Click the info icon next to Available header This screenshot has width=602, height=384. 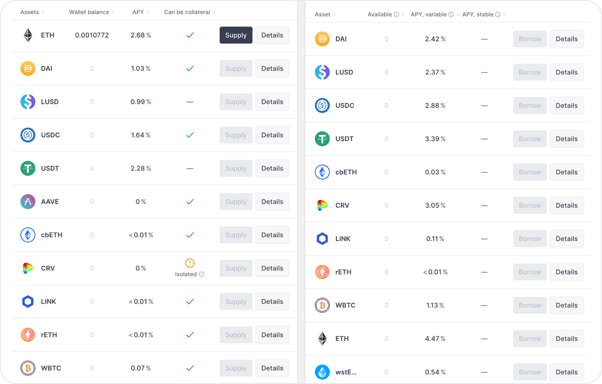[396, 14]
